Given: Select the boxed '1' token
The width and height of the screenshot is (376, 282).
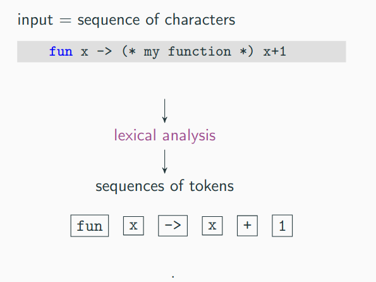Looking at the screenshot, I should coord(282,226).
